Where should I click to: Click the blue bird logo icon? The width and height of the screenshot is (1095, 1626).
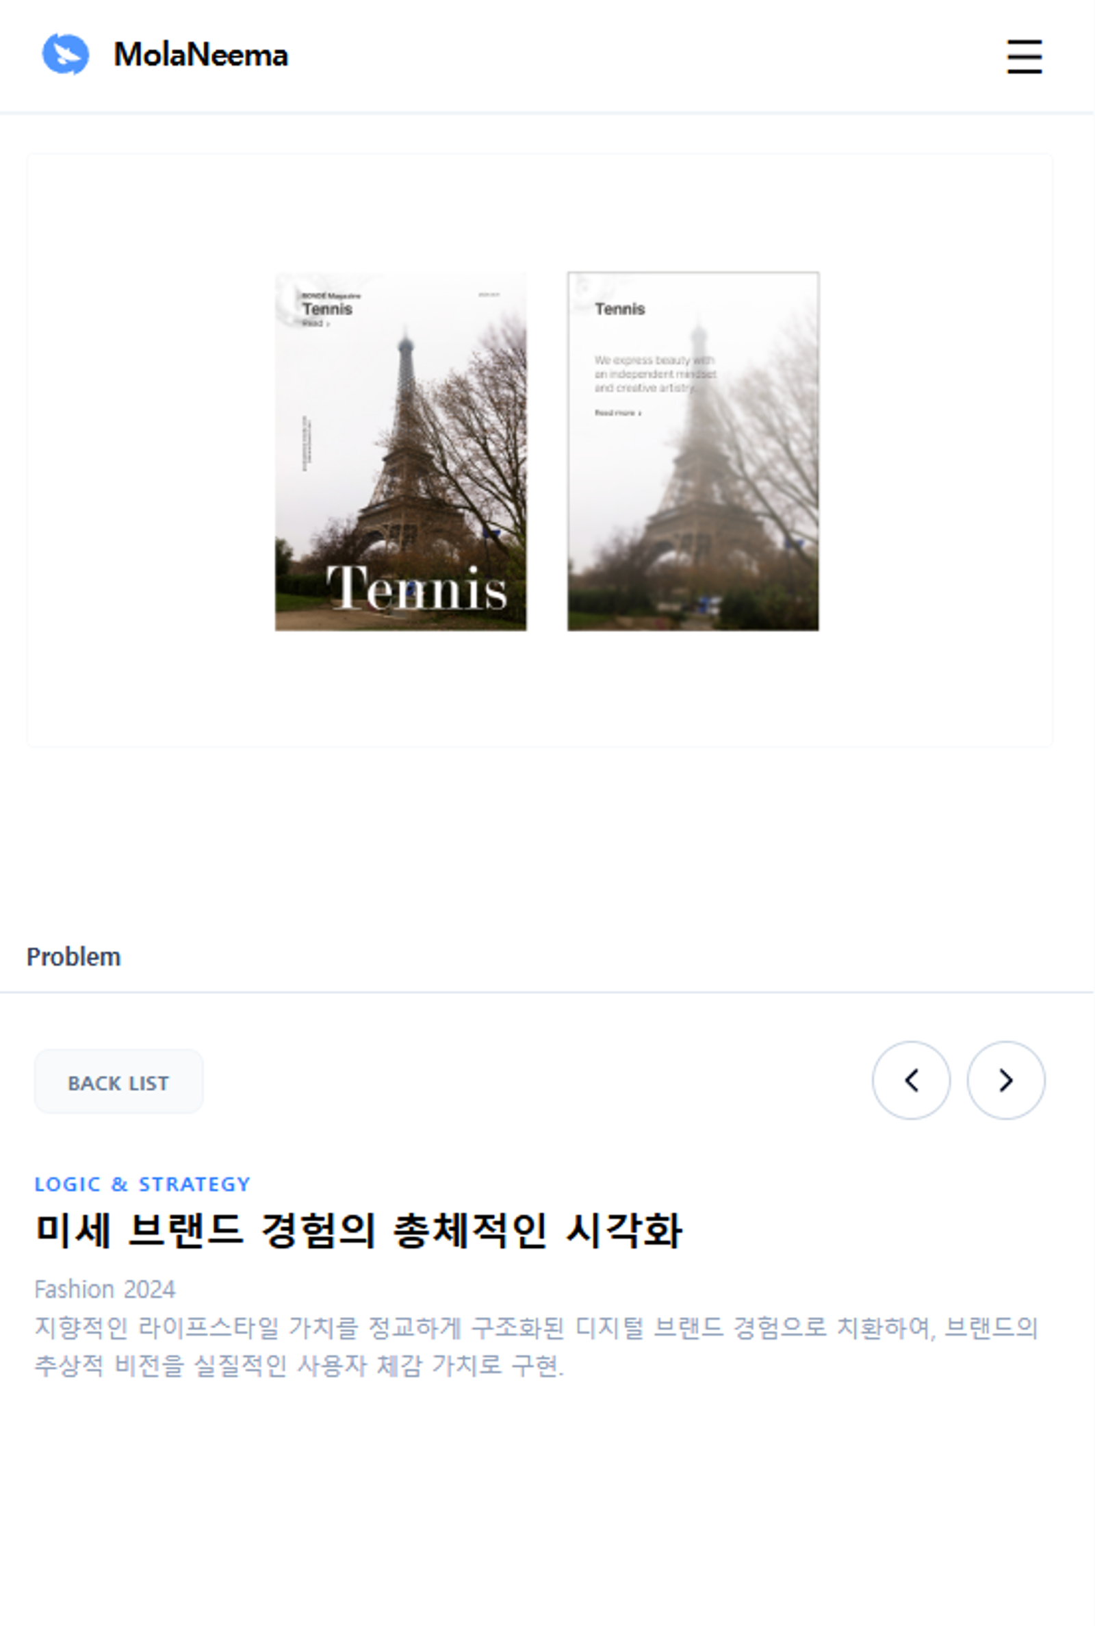tap(66, 55)
